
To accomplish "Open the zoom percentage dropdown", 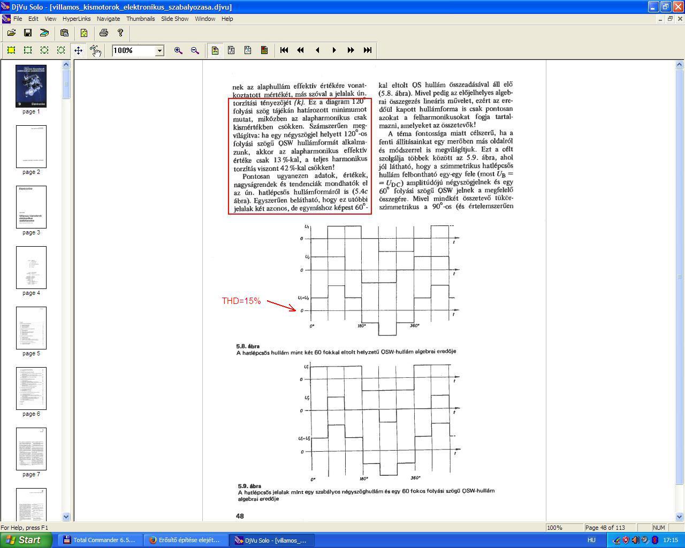I will (x=159, y=50).
